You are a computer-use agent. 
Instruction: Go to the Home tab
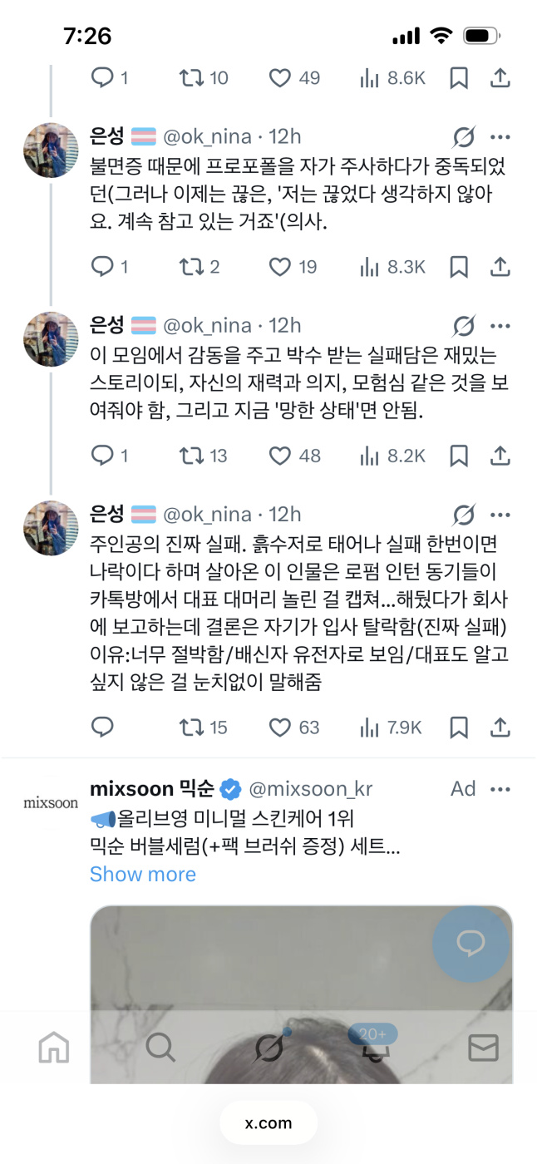[x=54, y=1048]
